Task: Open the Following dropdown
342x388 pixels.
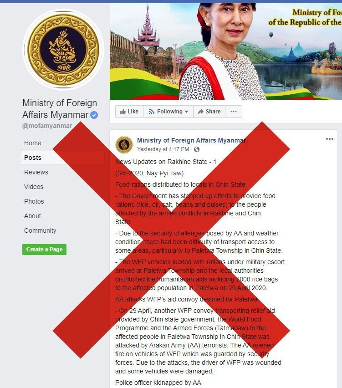Action: [168, 112]
